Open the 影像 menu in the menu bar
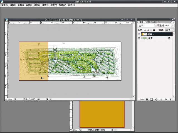The width and height of the screenshot is (178, 133). click(21, 5)
